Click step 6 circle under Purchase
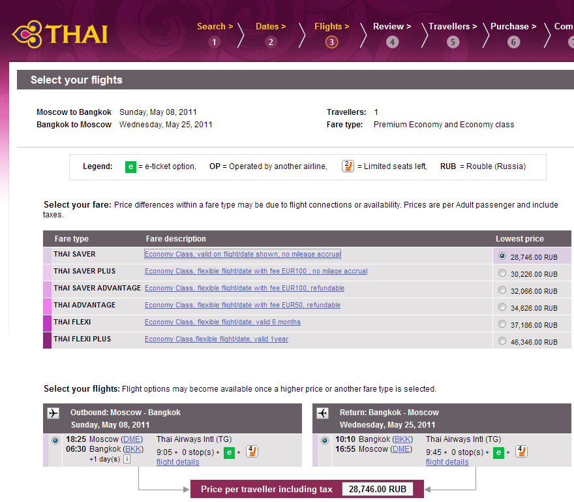Viewport: 574px width, 502px height. point(513,42)
